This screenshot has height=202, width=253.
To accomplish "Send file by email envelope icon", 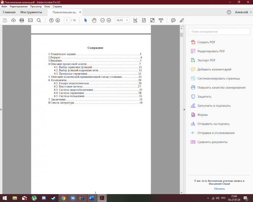I will [x=30, y=20].
